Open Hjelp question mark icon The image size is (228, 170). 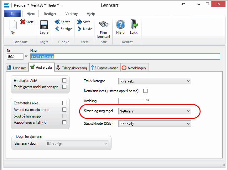(x=120, y=25)
